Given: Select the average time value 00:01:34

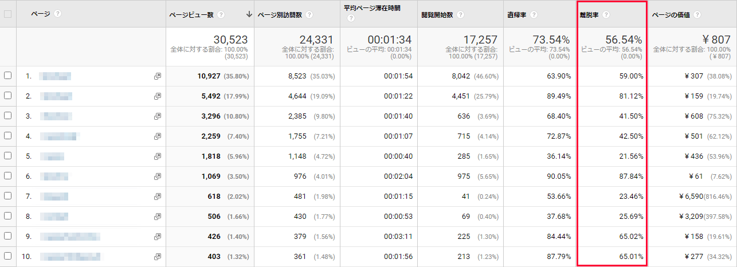Looking at the screenshot, I should tap(390, 40).
